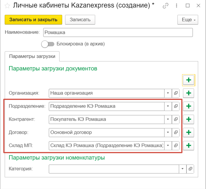Open the vertical three-dot menu in title bar
Image resolution: width=206 pixels, height=189 pixels.
177,6
